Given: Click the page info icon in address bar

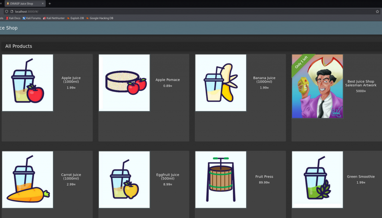Looking at the screenshot, I should [12, 12].
